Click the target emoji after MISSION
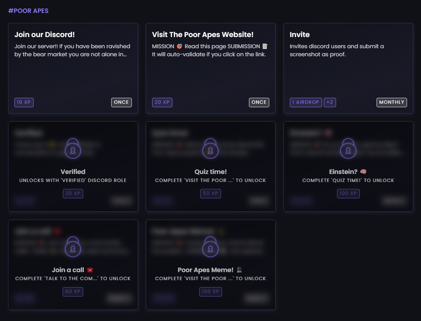Image resolution: width=421 pixels, height=321 pixels. point(179,46)
